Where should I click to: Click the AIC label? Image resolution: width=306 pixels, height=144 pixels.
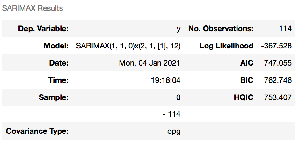coord(247,63)
